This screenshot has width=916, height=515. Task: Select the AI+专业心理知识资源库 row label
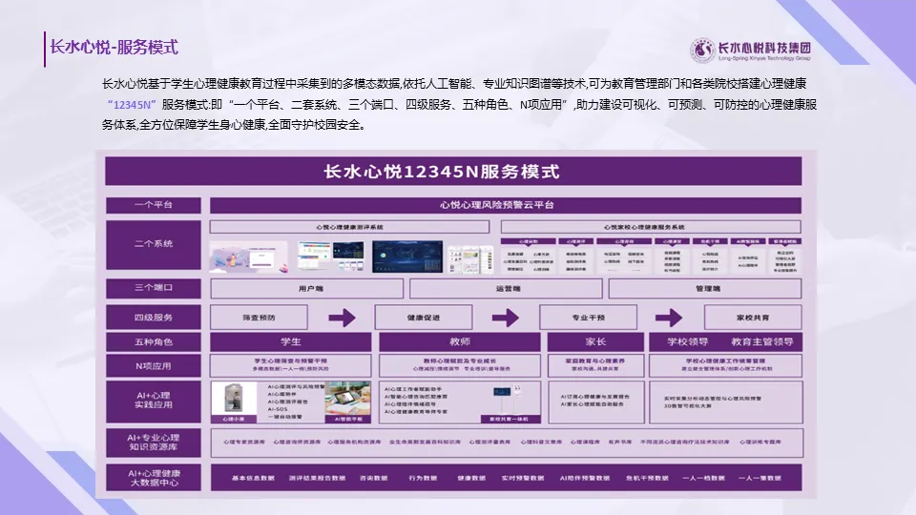pos(154,443)
